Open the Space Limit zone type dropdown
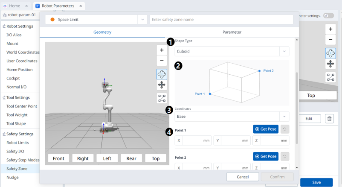 click(x=142, y=20)
